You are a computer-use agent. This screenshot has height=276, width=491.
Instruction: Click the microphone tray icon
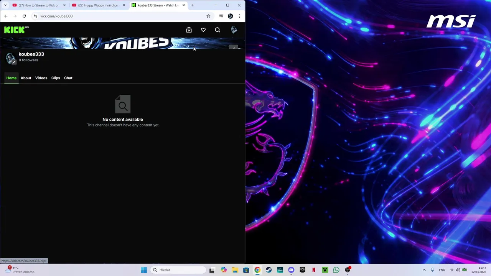click(x=432, y=270)
